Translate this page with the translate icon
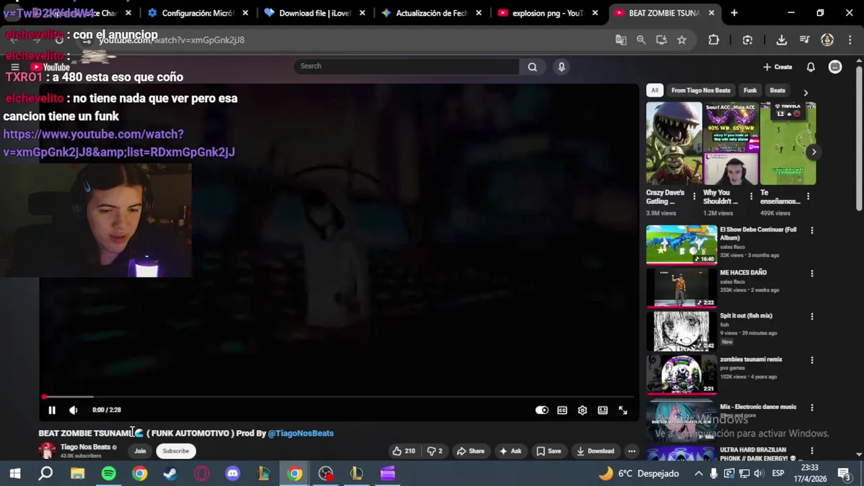 point(621,40)
